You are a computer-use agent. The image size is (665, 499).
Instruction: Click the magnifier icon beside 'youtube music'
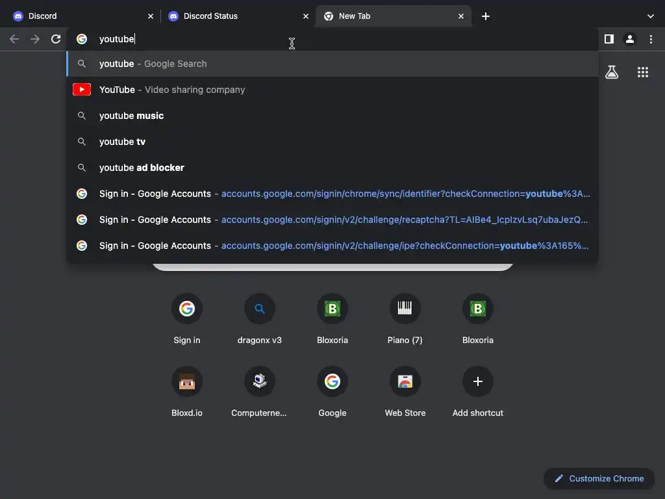pyautogui.click(x=82, y=116)
